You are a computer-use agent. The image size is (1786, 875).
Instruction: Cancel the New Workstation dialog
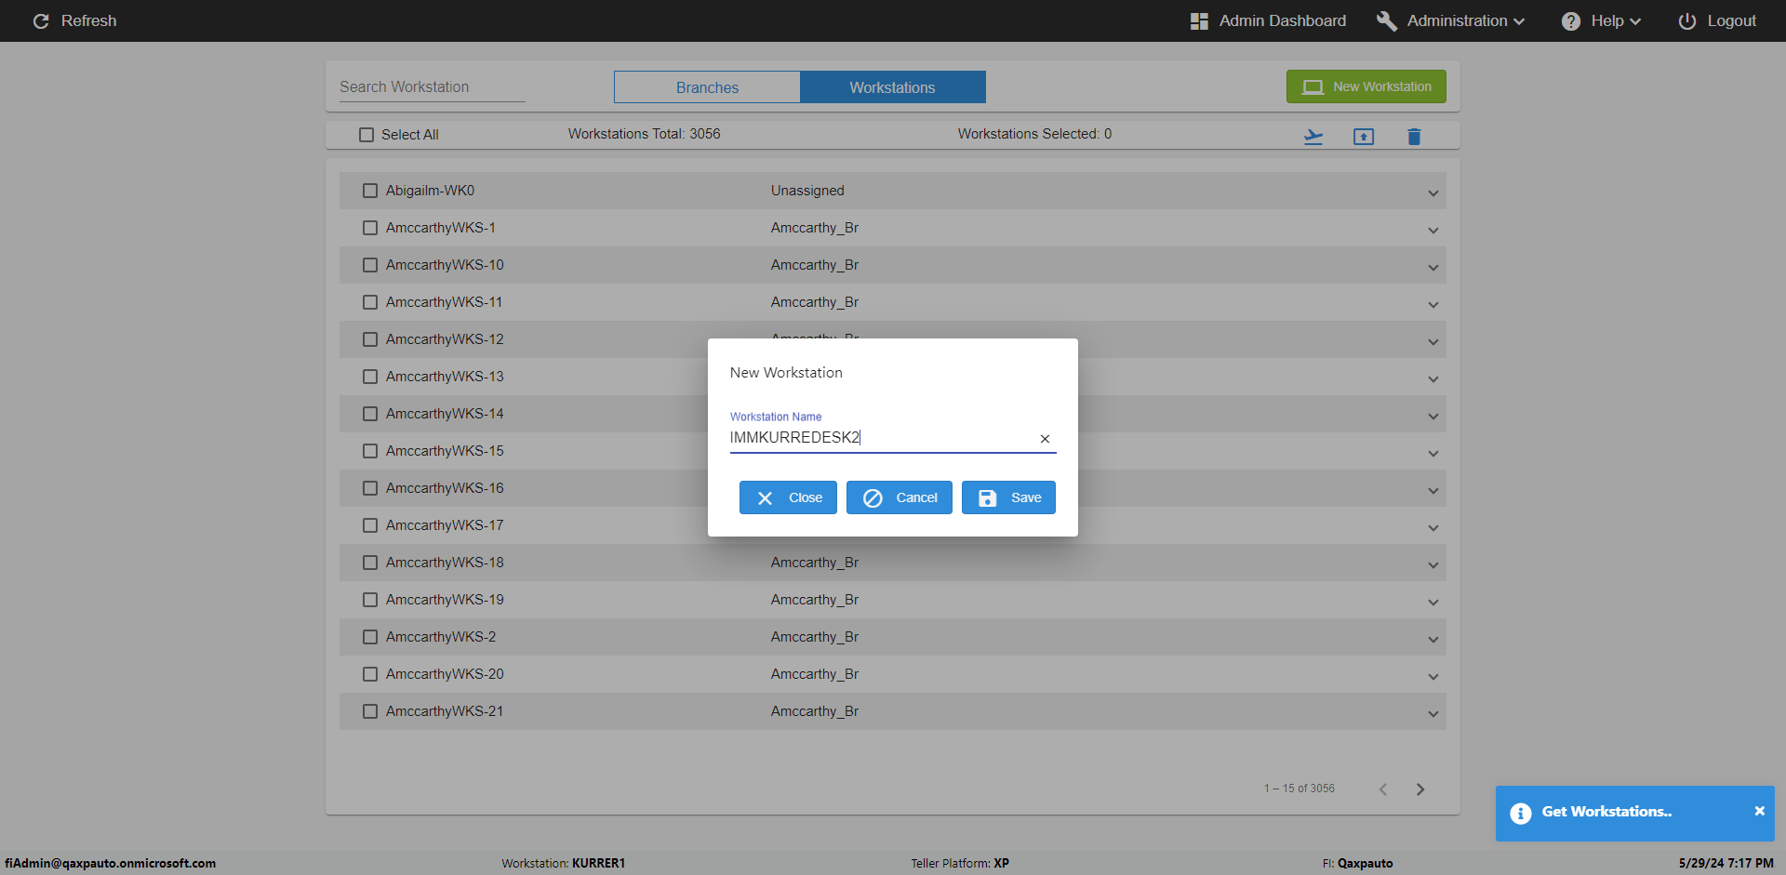tap(900, 497)
